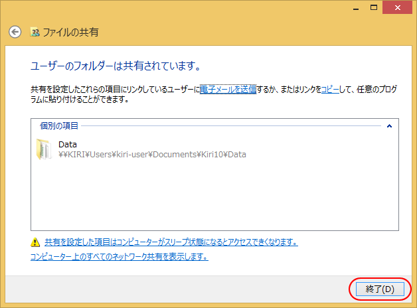This screenshot has height=308, width=417.
Task: Collapse the 個別の項目 section chevron
Action: pyautogui.click(x=389, y=126)
